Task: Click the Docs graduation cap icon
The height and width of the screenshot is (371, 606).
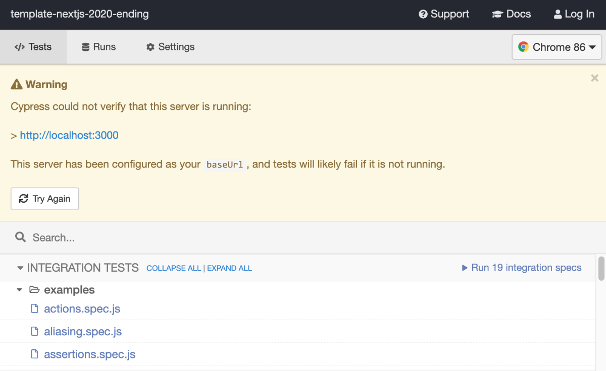Action: 497,14
